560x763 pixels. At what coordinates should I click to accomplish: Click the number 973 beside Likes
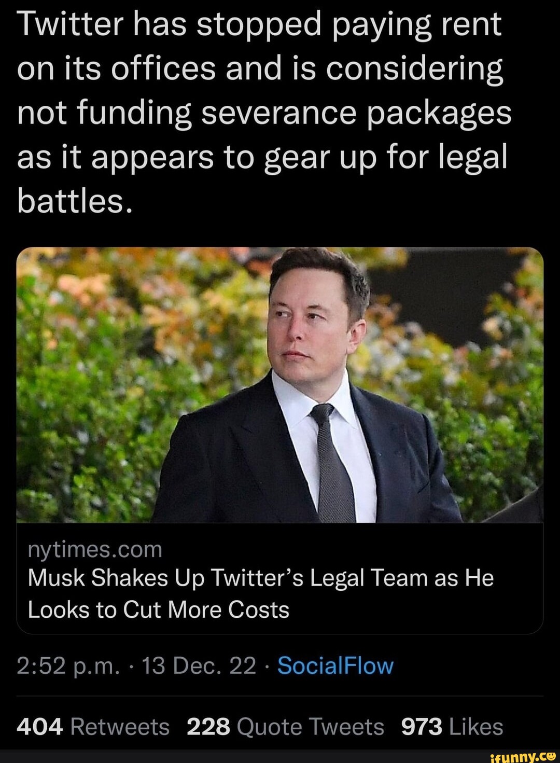pyautogui.click(x=422, y=727)
